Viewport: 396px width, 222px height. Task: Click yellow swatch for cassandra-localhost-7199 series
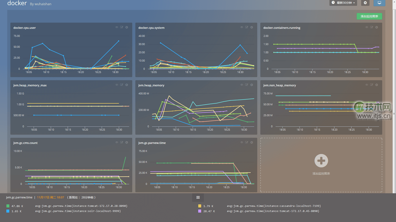pos(200,206)
